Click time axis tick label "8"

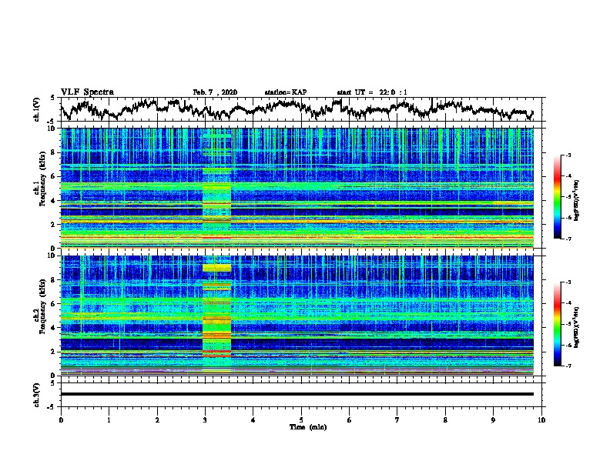click(x=445, y=420)
